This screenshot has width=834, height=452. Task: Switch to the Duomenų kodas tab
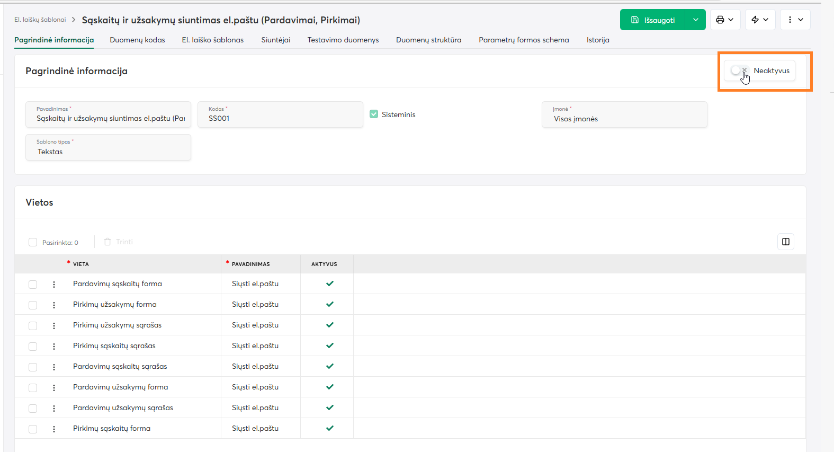pyautogui.click(x=137, y=40)
